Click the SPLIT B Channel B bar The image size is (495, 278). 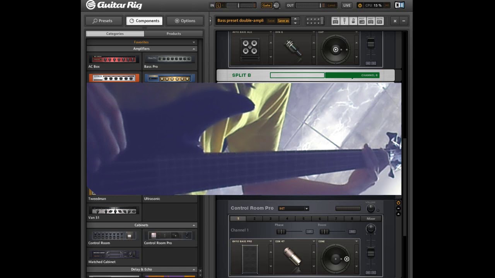point(352,75)
